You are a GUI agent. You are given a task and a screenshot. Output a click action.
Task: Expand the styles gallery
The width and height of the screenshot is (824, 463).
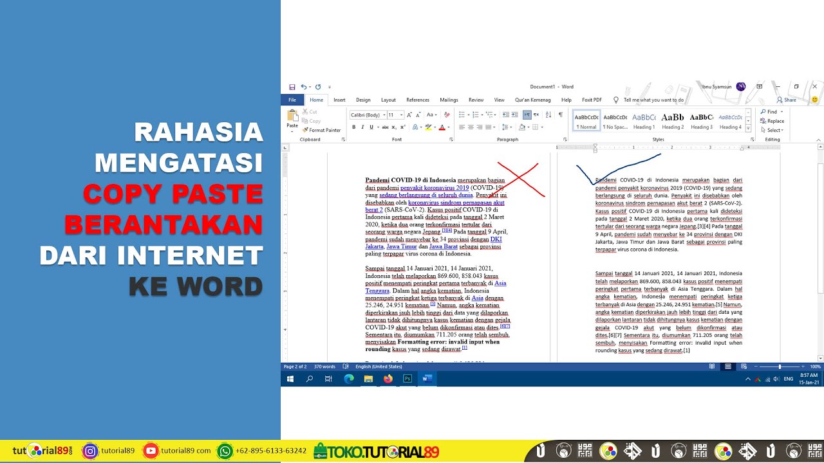click(x=748, y=129)
